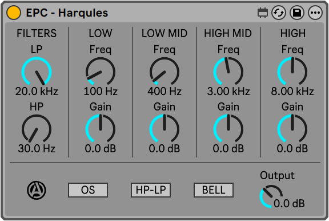Click the LOW band Gain knob
Image resolution: width=329 pixels, height=221 pixels.
click(101, 129)
